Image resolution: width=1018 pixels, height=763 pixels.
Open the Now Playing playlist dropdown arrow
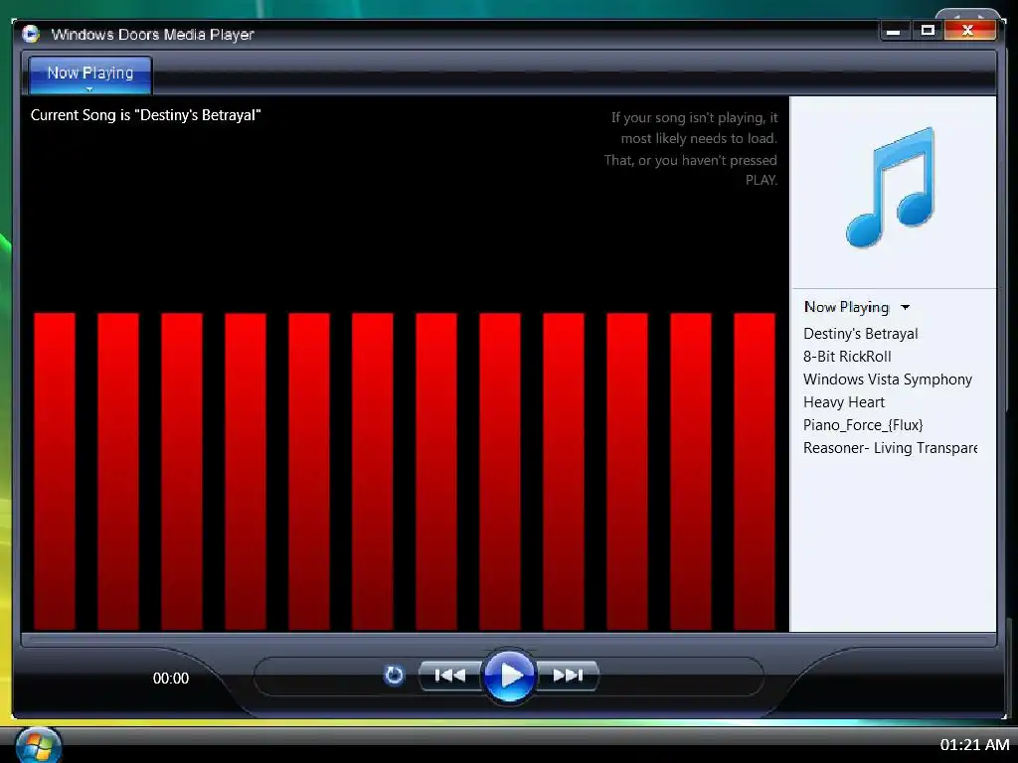[x=905, y=308]
